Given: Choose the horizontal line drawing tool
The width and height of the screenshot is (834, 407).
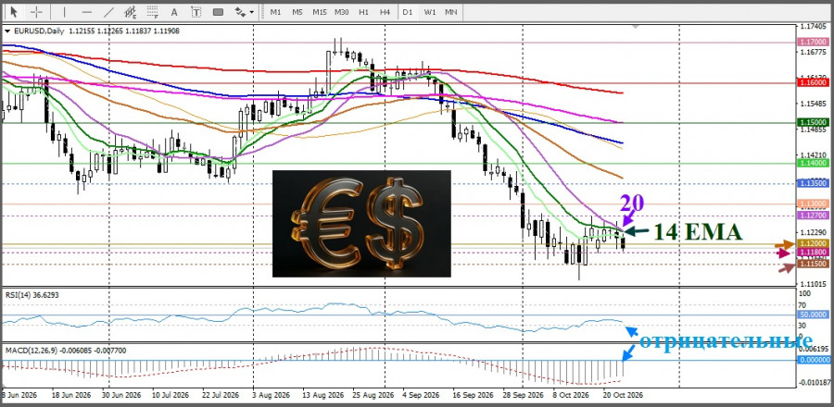Looking at the screenshot, I should click(87, 12).
